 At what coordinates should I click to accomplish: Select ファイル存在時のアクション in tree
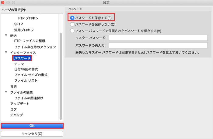coord(35,47)
